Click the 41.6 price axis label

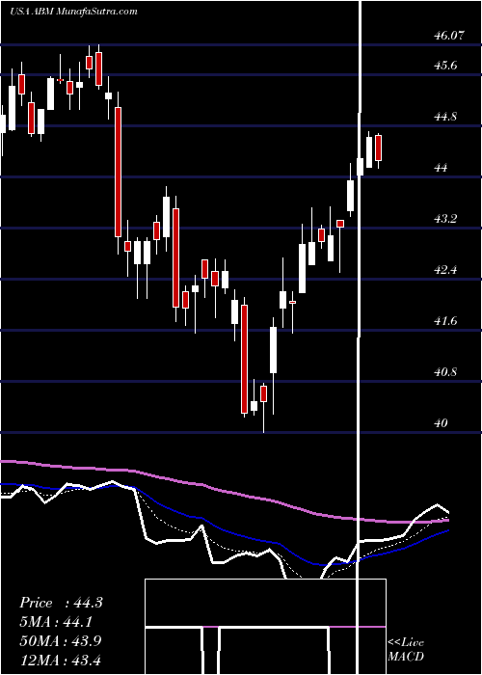click(445, 321)
